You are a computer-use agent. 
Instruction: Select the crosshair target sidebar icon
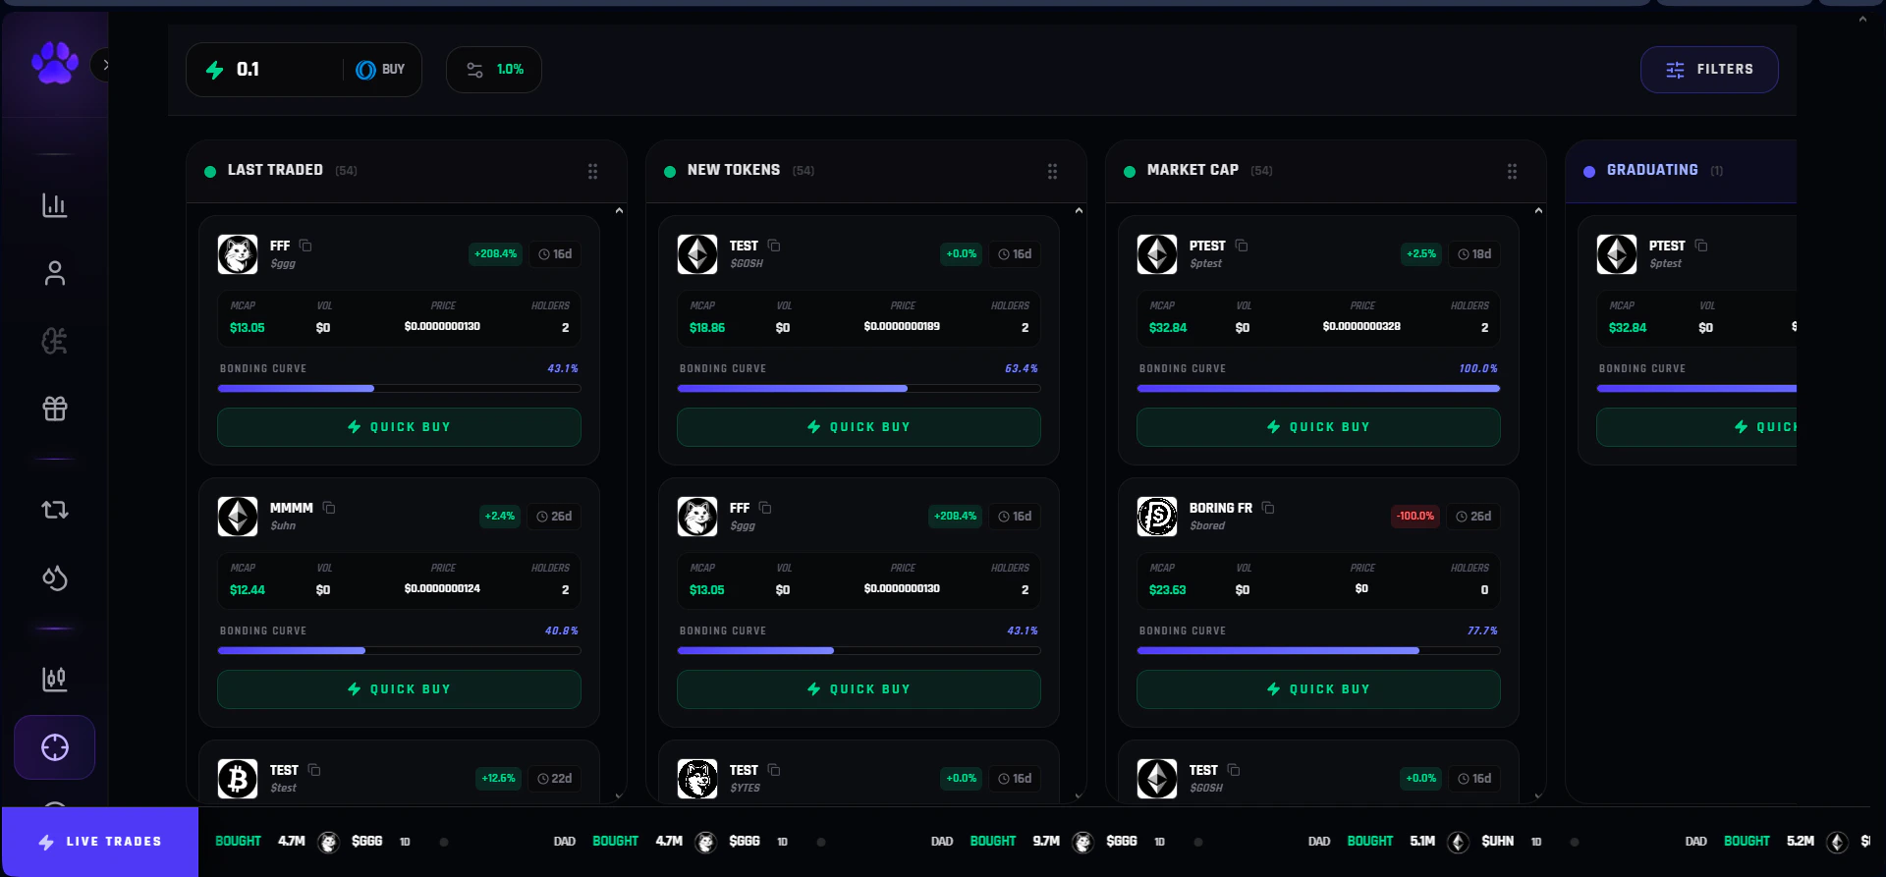(55, 747)
